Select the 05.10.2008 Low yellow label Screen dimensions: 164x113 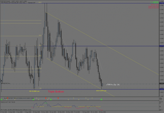click(34, 91)
